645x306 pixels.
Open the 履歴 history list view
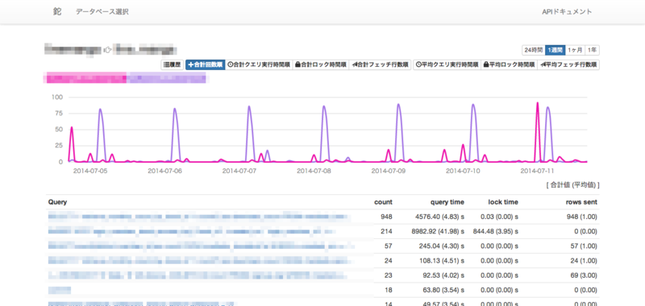[x=172, y=64]
